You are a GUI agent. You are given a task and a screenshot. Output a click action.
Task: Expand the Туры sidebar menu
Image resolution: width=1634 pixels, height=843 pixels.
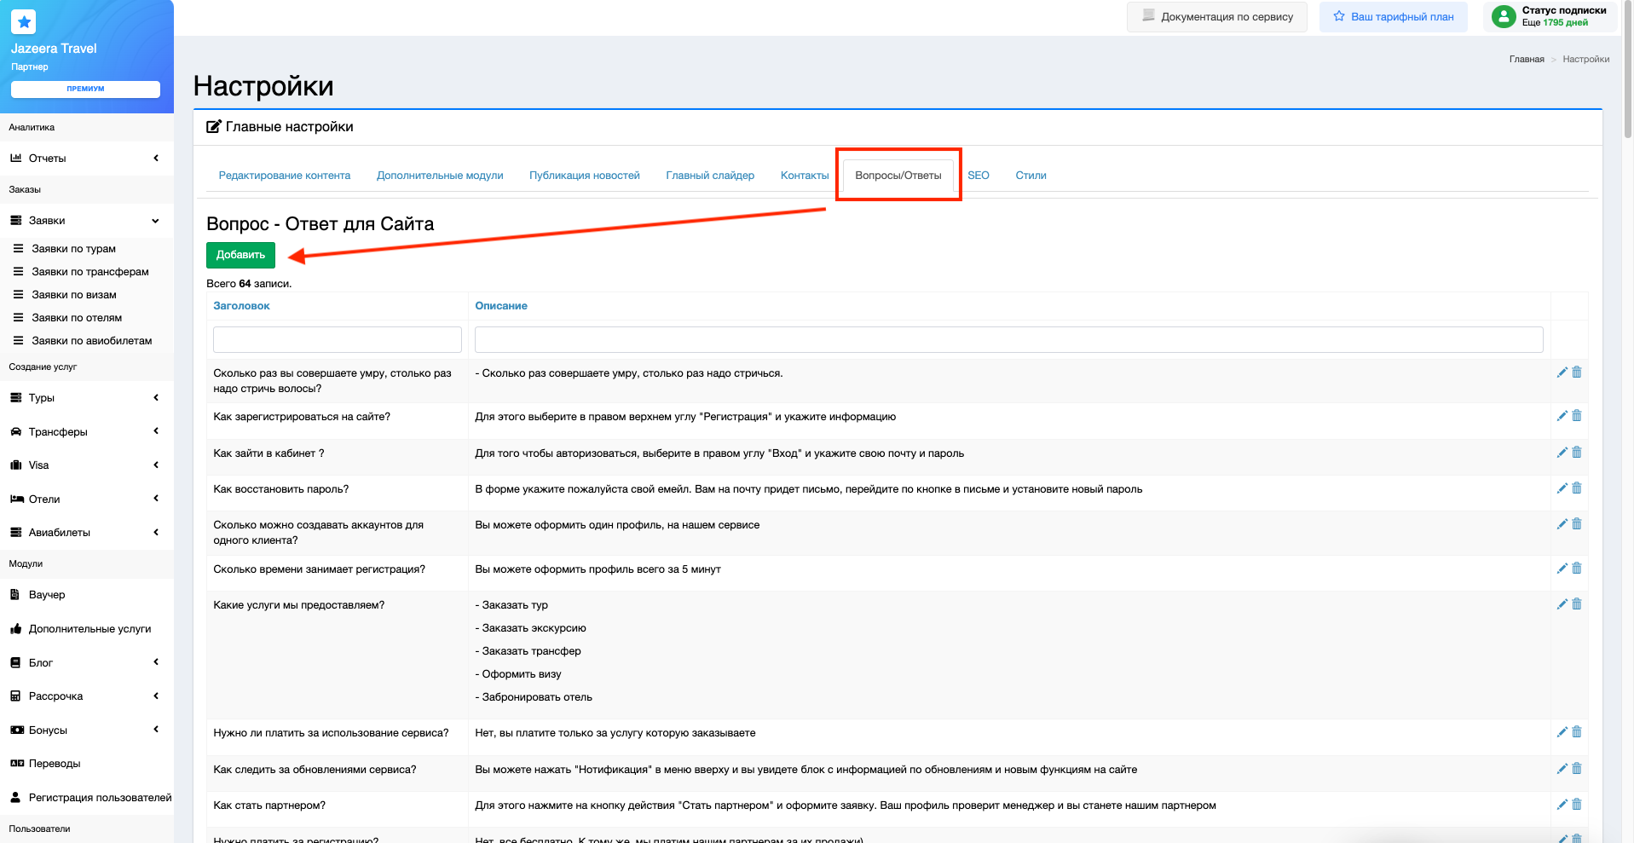85,398
